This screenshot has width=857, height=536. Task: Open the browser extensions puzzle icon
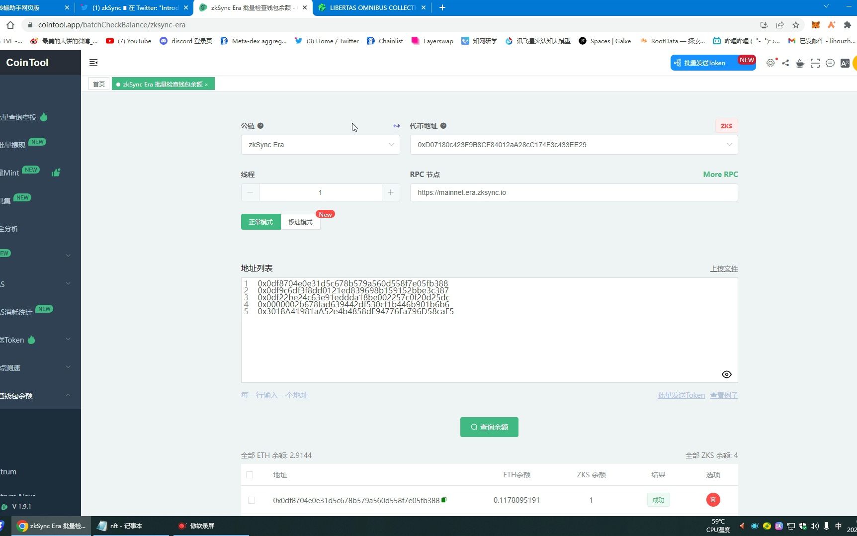tap(848, 25)
